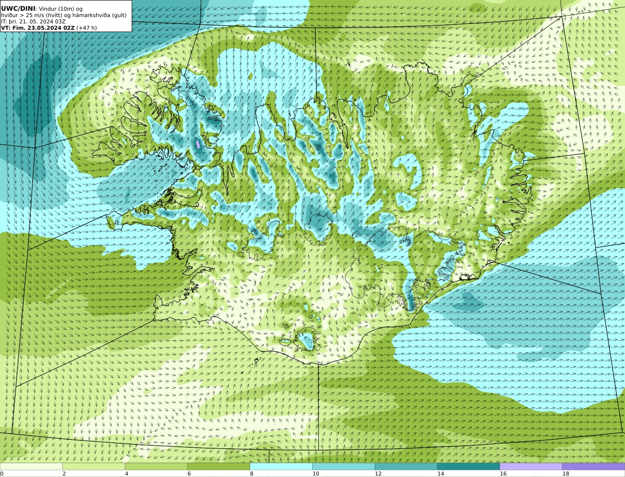Click the "VT: Fim. 23.05.2024 02Z" valid time
Viewport: 625px width, 477px height.
[38, 28]
